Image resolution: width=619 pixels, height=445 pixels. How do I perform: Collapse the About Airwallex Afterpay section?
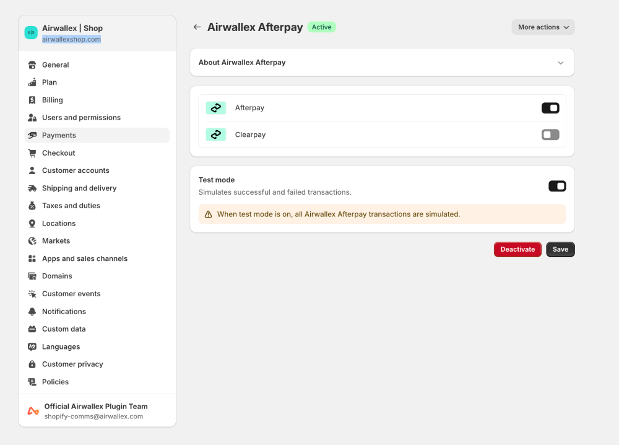point(560,63)
